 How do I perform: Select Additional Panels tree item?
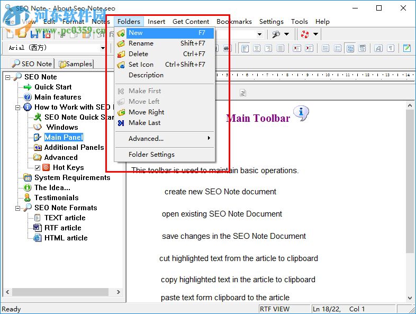pyautogui.click(x=74, y=148)
